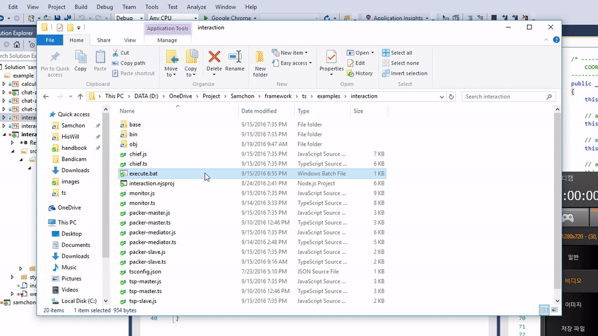The image size is (598, 336).
Task: Open the Share ribbon tab
Action: point(103,40)
